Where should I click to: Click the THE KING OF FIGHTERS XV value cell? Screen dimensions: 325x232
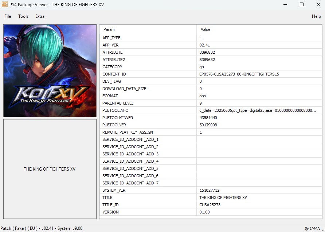(259, 198)
